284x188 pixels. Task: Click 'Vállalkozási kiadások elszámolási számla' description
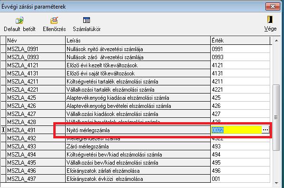pyautogui.click(x=138, y=114)
